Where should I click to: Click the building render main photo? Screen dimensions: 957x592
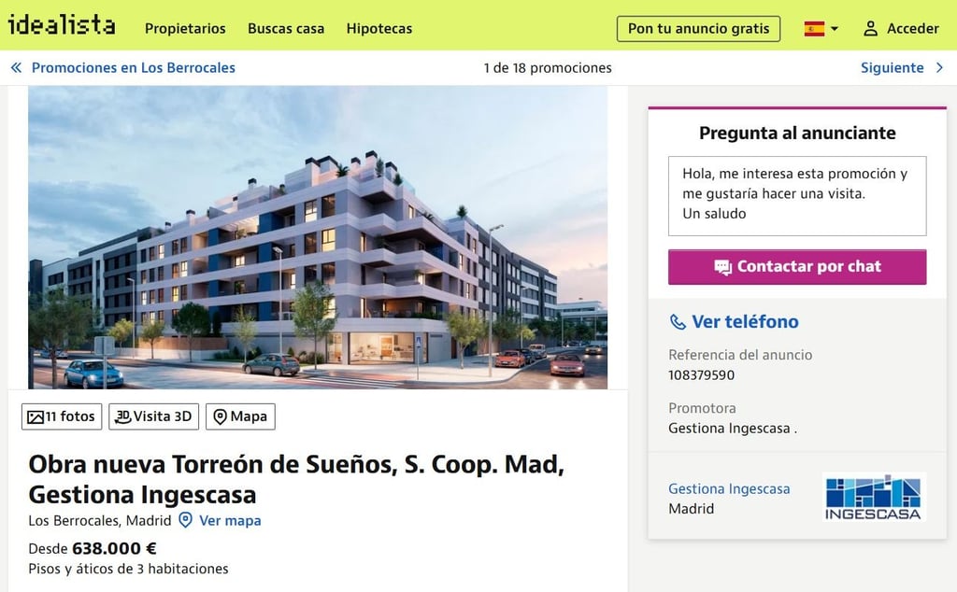tap(318, 237)
